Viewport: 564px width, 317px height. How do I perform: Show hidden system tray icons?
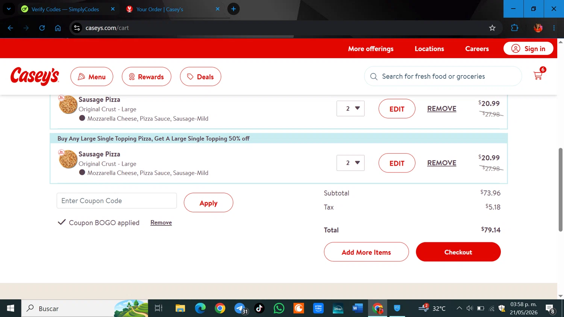tap(459, 308)
